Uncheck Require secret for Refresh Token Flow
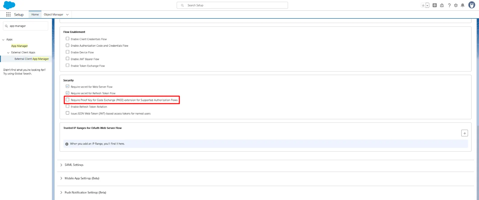The width and height of the screenshot is (479, 200). point(67,93)
